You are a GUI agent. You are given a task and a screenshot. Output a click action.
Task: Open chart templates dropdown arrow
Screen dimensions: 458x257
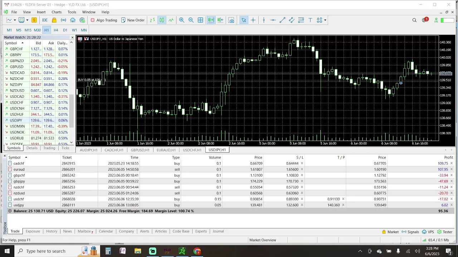pos(27,20)
